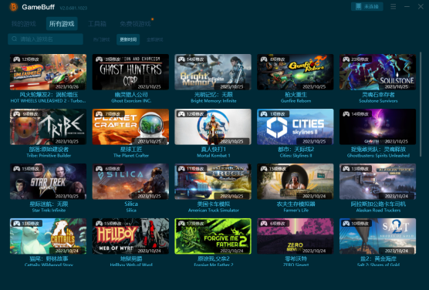Click gamepad icon on Hellboy card

click(99, 223)
